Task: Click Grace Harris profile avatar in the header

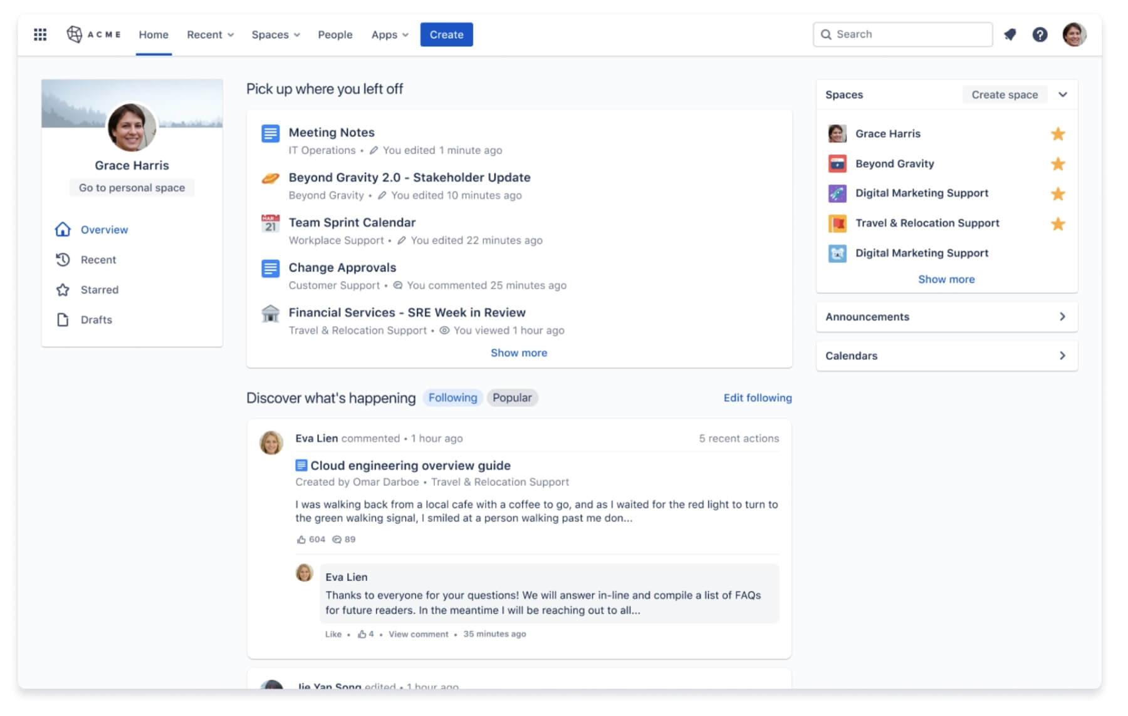Action: coord(1074,34)
